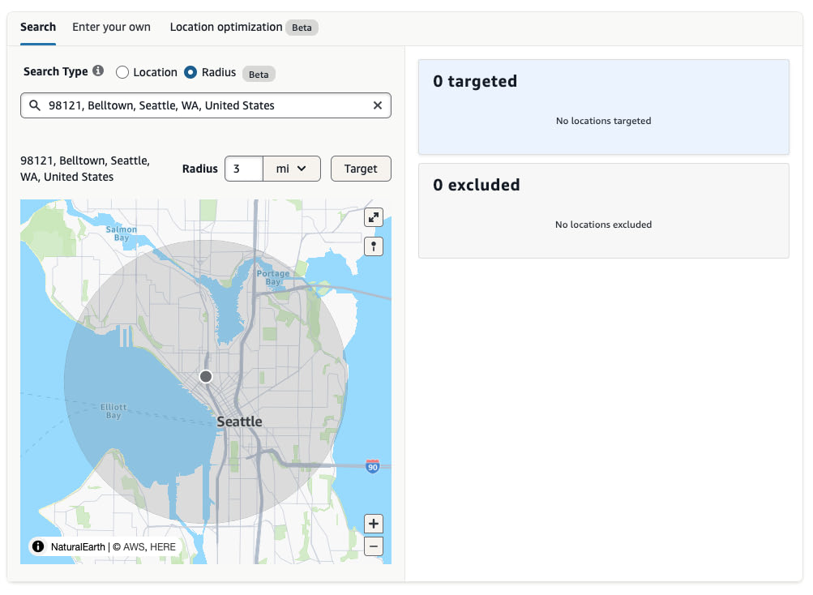Zoom in on the map

(x=373, y=524)
